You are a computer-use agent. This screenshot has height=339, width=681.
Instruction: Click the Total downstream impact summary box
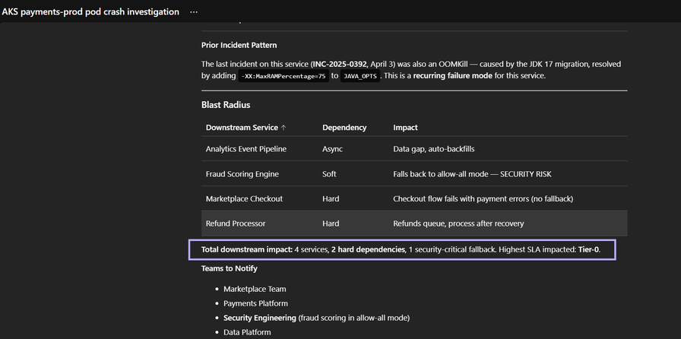402,249
